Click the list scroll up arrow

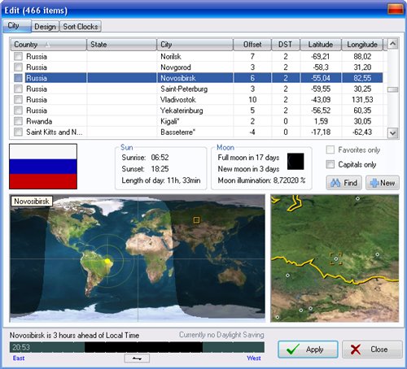392,43
